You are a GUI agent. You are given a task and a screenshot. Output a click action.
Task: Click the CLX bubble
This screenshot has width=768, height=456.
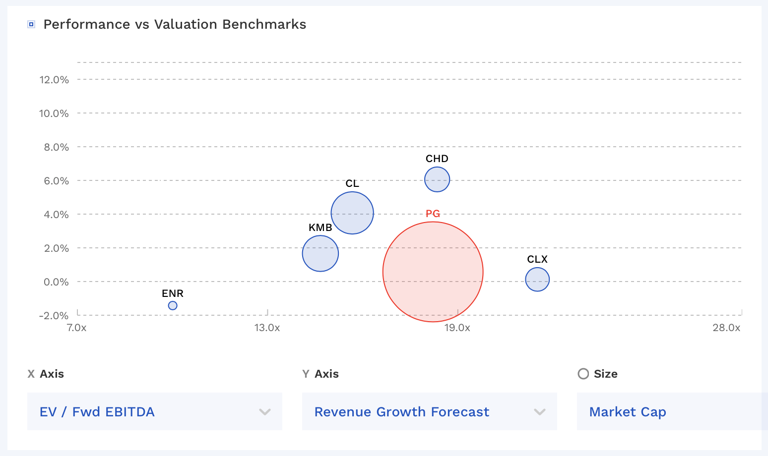[x=537, y=279]
